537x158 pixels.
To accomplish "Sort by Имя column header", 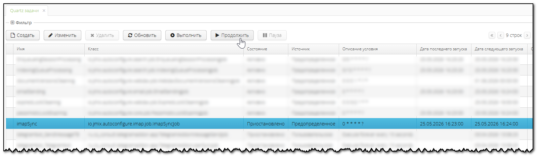I will [x=49, y=49].
